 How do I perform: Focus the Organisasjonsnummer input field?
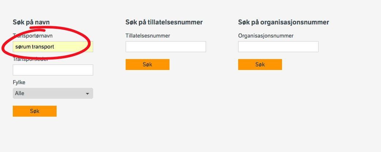pyautogui.click(x=278, y=47)
